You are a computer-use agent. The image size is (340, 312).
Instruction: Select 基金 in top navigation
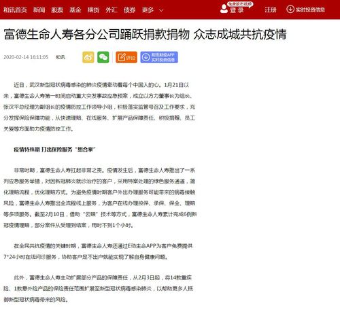tap(75, 10)
